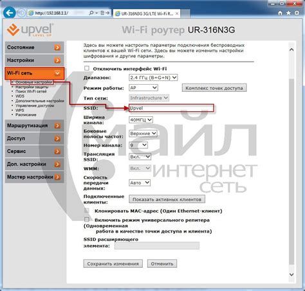Open the blank new tab button
Viewport: 305px width, 291px height.
(x=185, y=13)
